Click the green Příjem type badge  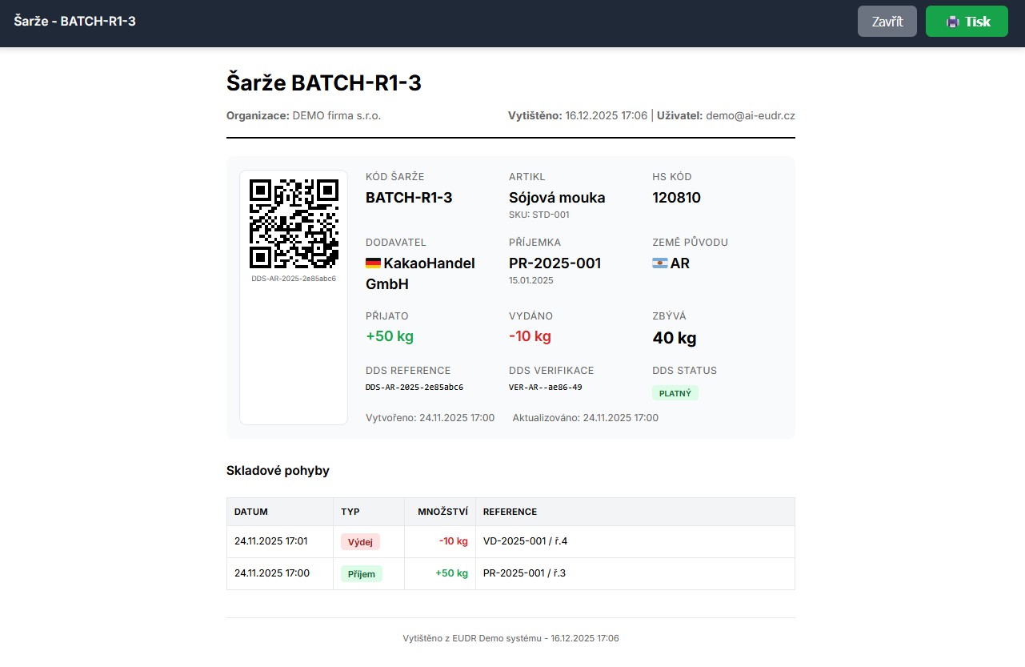tap(362, 573)
